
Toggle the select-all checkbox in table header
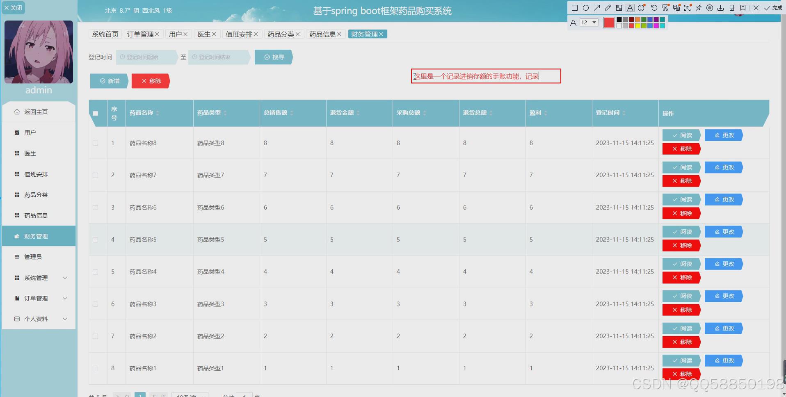click(96, 114)
